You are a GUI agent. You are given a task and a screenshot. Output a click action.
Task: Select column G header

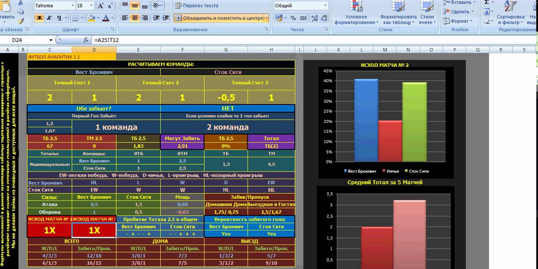pyautogui.click(x=226, y=50)
